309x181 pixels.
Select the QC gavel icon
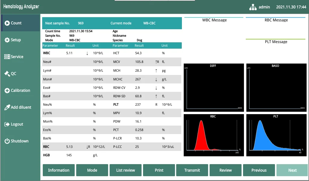point(7,73)
